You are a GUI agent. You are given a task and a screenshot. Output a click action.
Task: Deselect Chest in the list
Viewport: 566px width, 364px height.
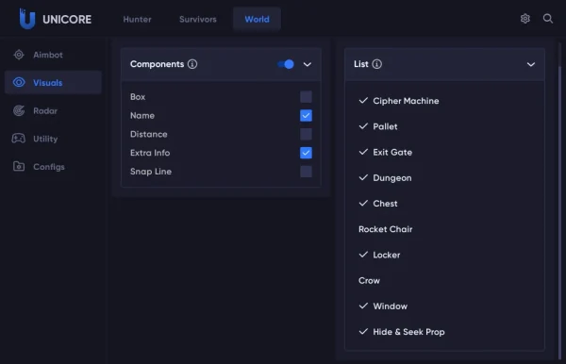coord(444,203)
